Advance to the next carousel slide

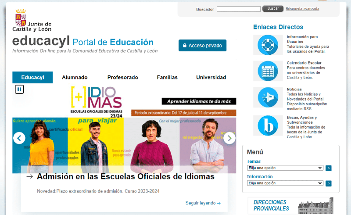tap(229, 138)
